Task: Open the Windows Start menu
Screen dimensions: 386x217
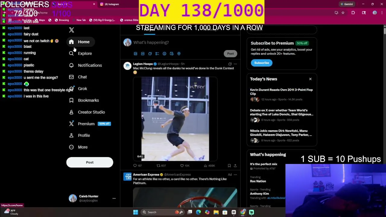Action: pyautogui.click(x=135, y=212)
